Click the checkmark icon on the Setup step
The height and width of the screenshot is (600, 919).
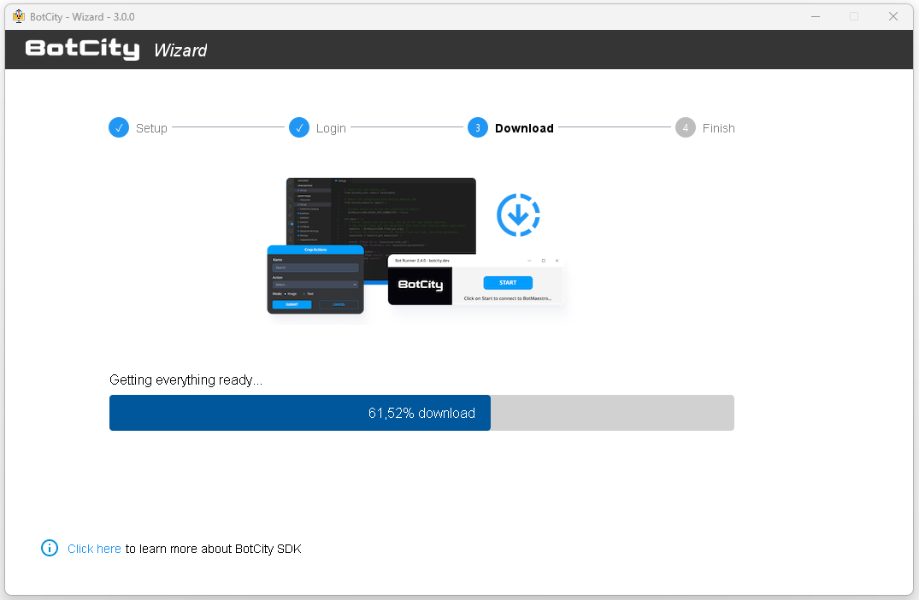[119, 127]
